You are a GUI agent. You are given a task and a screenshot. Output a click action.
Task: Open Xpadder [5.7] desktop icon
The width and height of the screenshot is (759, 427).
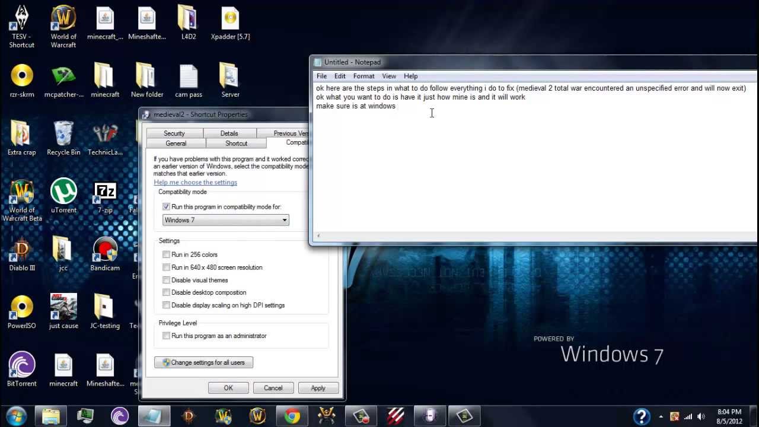(x=230, y=23)
